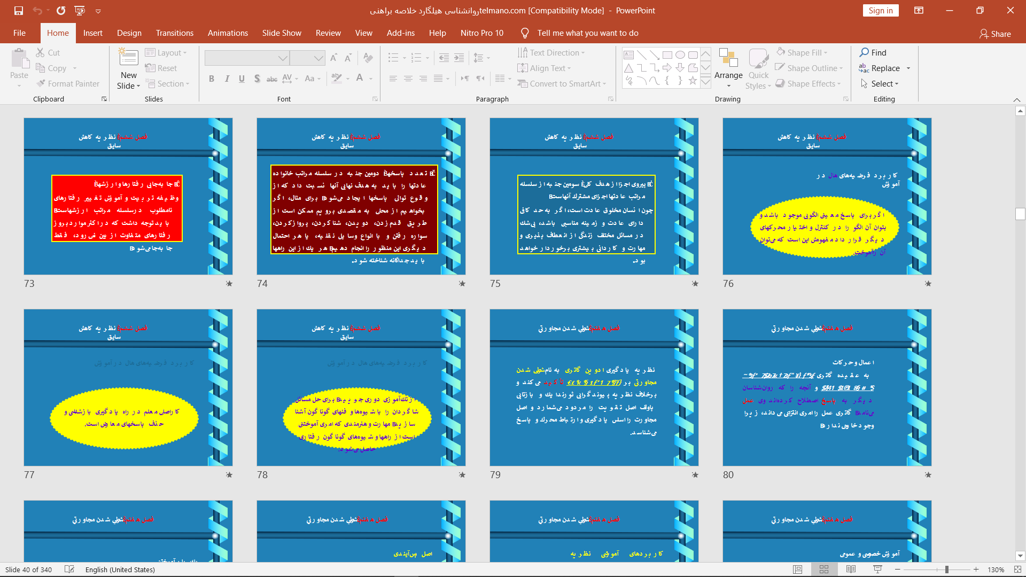Image resolution: width=1026 pixels, height=577 pixels.
Task: Click the Repeat/Redo icon in the title bar
Action: coord(61,11)
